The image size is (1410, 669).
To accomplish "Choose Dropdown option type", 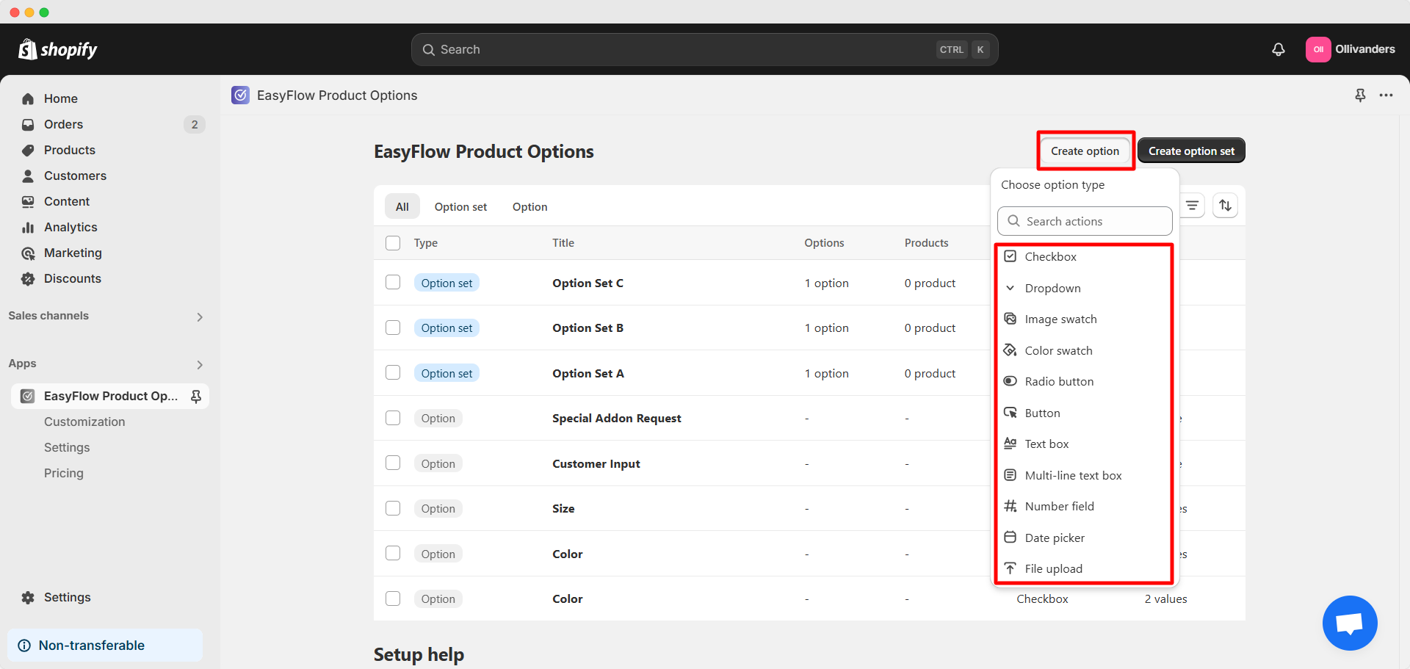I will (1085, 288).
